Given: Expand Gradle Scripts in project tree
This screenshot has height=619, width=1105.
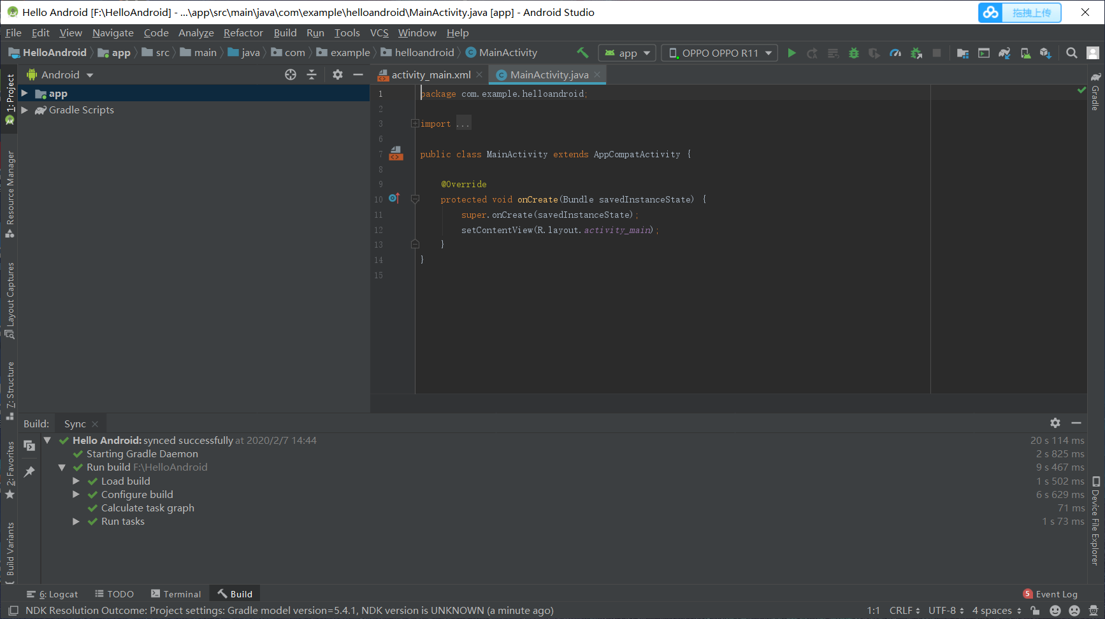Looking at the screenshot, I should pos(24,110).
